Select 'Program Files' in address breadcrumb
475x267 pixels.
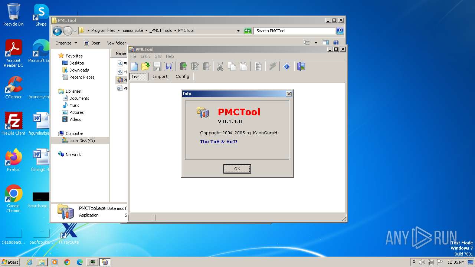(103, 30)
